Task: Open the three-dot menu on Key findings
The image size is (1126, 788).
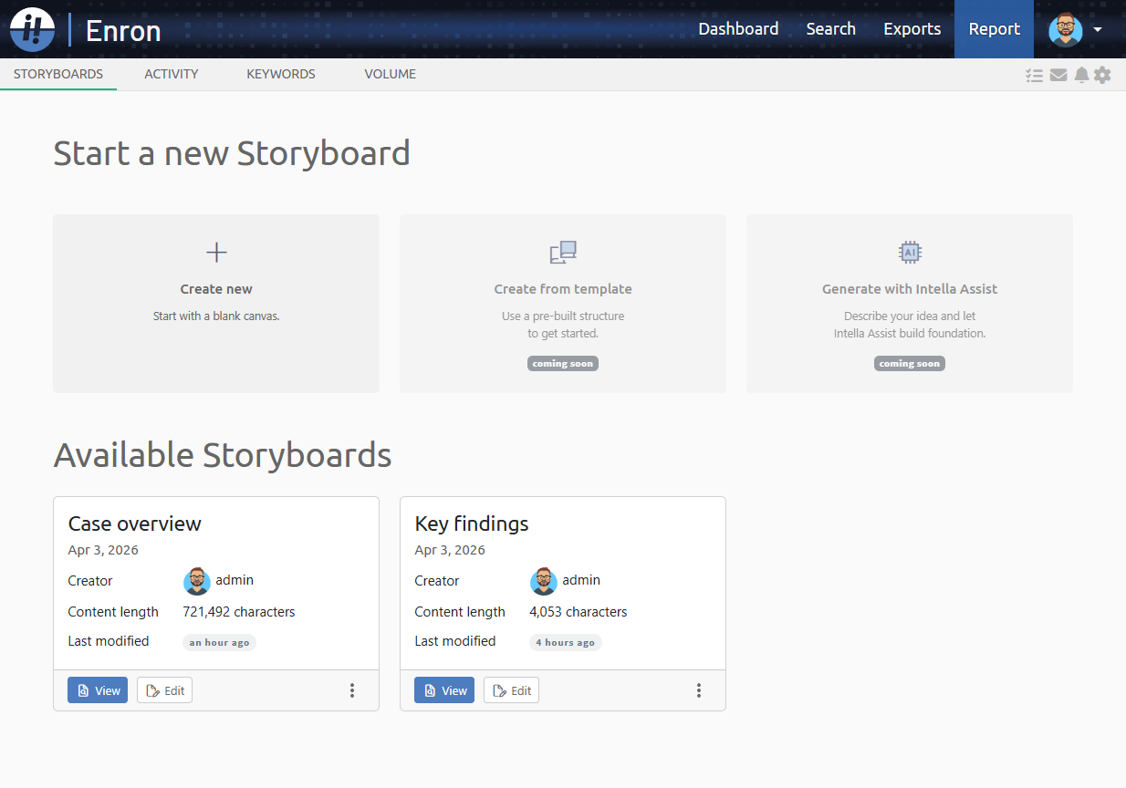Action: [x=699, y=690]
